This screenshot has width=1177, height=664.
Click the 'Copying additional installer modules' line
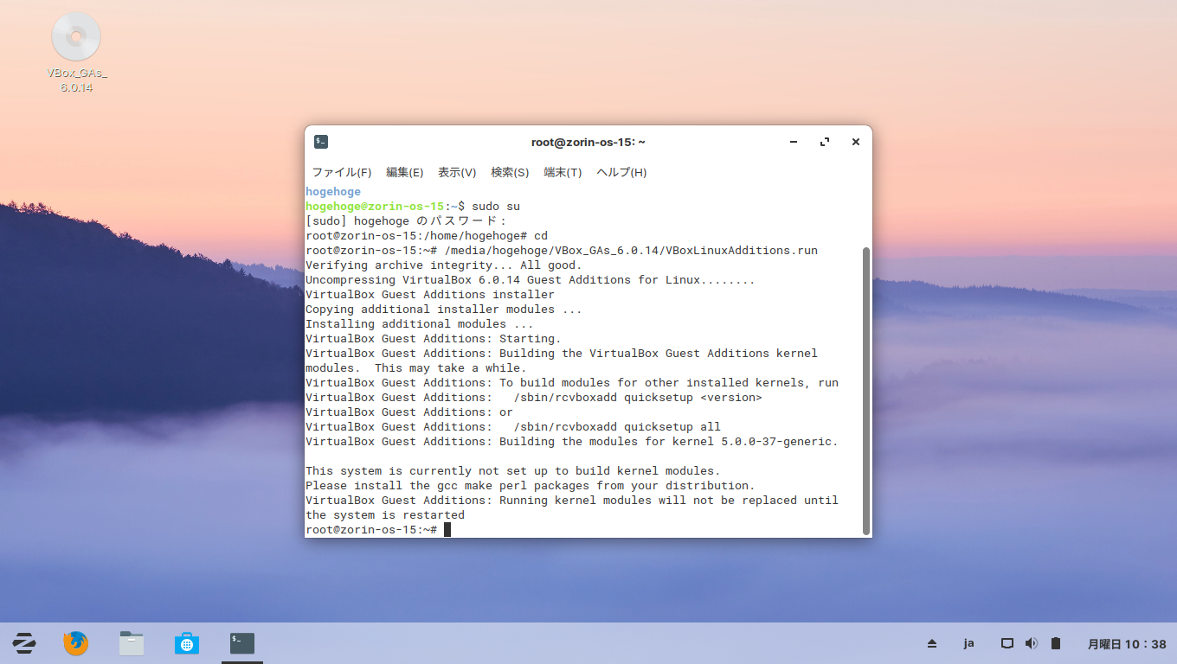(x=444, y=309)
